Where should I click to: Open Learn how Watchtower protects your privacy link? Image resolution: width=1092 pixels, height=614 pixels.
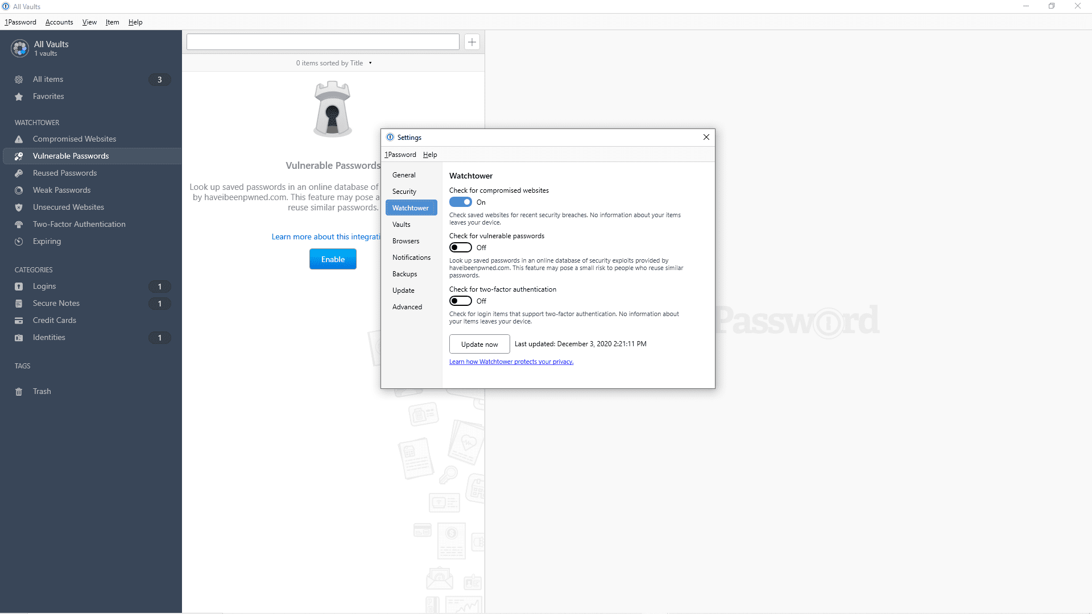(x=511, y=362)
